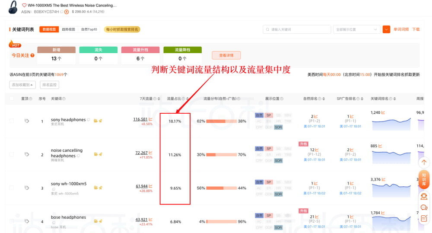This screenshot has height=233, width=432.
Task: Switch to 自然Top10 tab
Action: tap(89, 29)
